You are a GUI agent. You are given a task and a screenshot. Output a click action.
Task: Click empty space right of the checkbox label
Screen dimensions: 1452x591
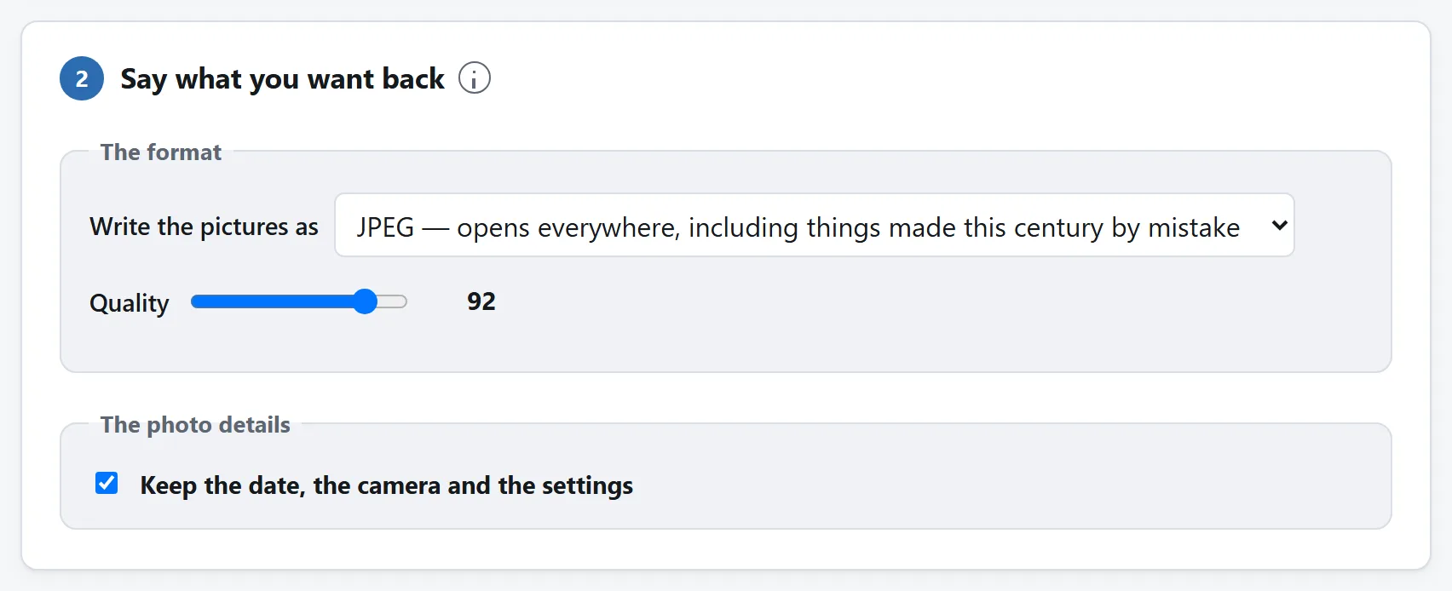(1005, 485)
